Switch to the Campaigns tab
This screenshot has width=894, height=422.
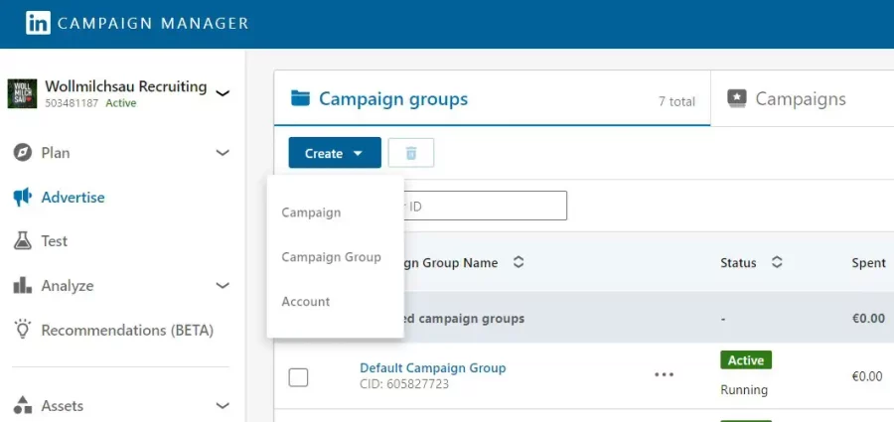801,98
